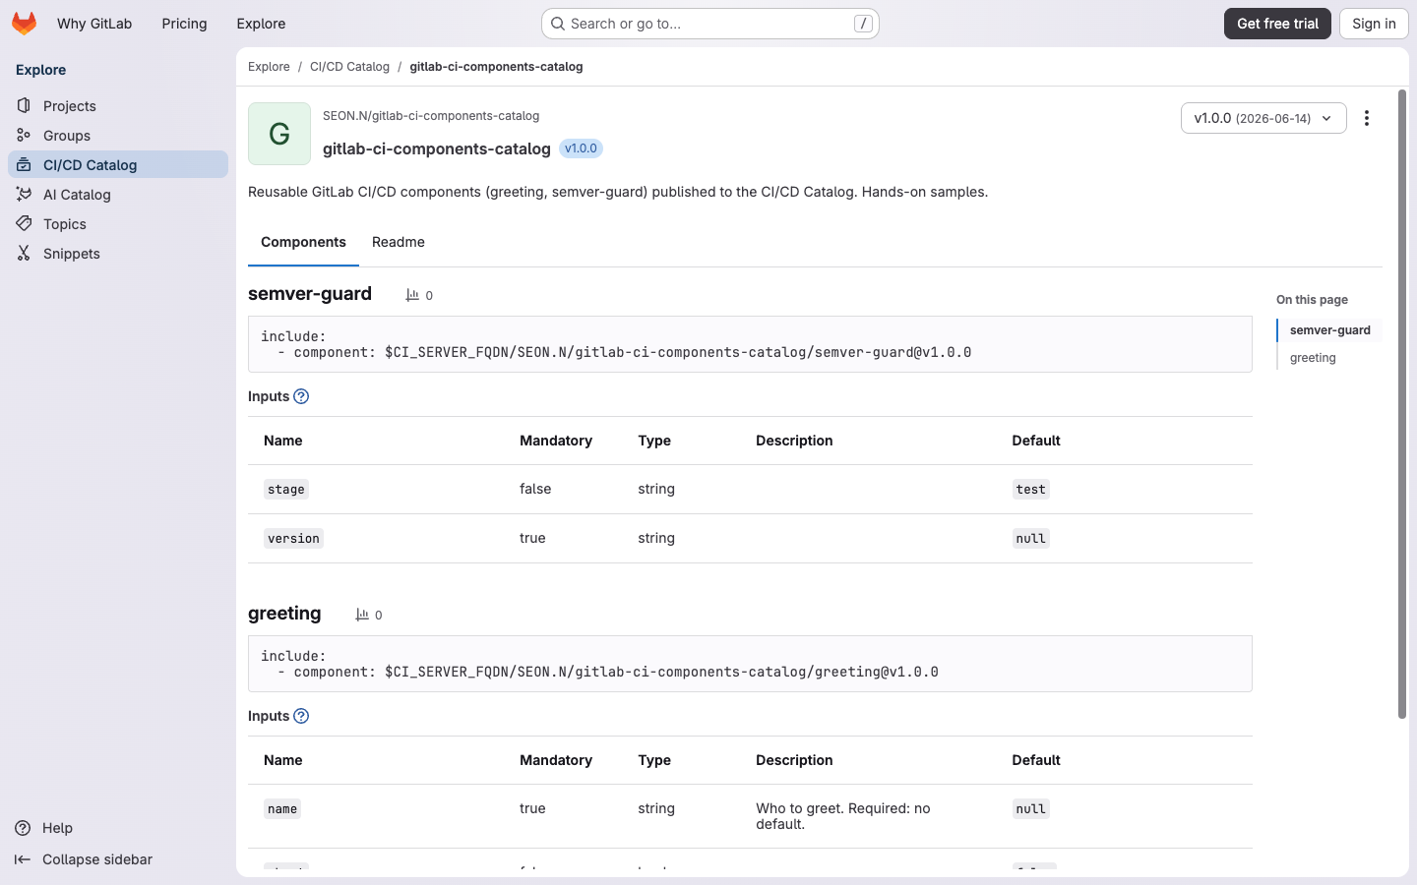Click the semver-guard usage chart icon

(x=412, y=295)
